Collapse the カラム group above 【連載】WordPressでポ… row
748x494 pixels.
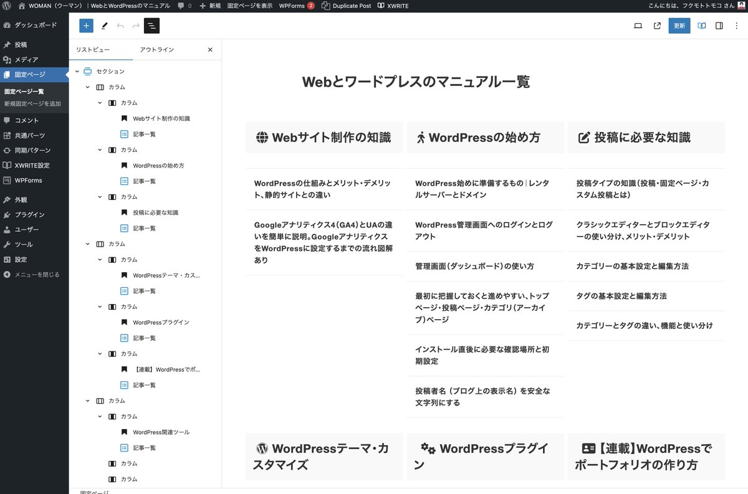[x=100, y=353]
